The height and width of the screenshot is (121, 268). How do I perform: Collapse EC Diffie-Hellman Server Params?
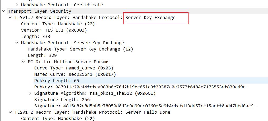(x=23, y=62)
